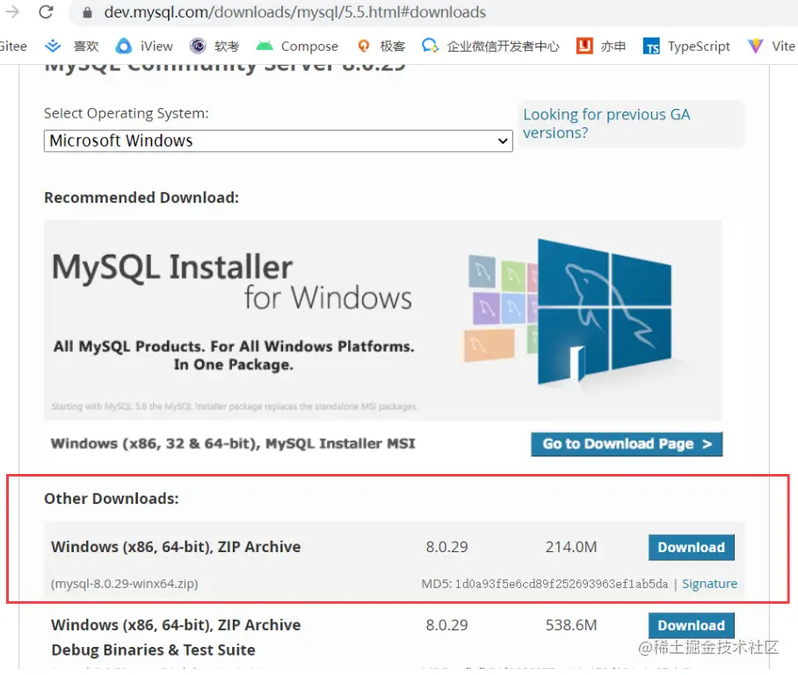
Task: Click the 喜欢 bookmark icon
Action: pos(53,47)
